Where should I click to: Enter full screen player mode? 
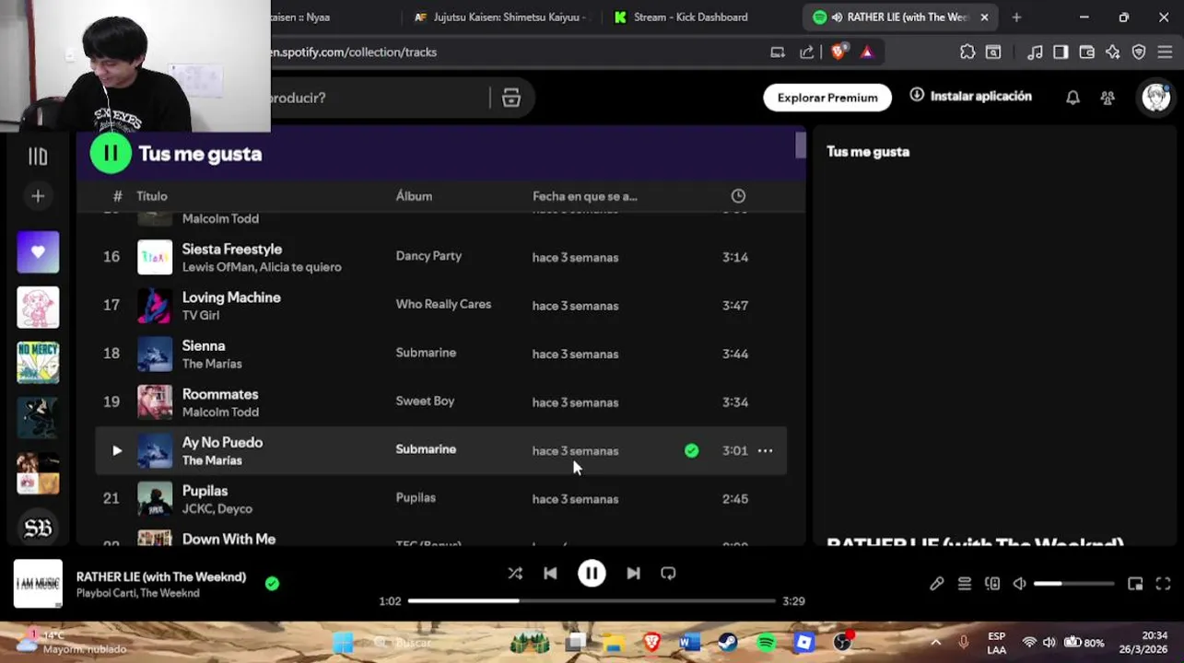pos(1163,584)
